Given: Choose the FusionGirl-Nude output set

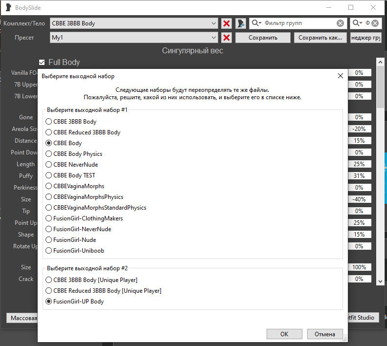Looking at the screenshot, I should [48, 240].
